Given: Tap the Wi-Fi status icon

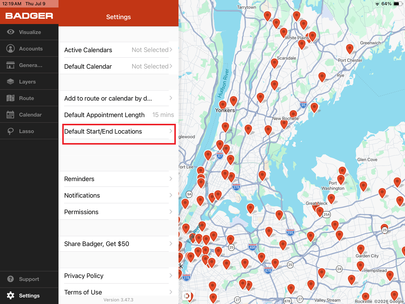Looking at the screenshot, I should click(377, 4).
